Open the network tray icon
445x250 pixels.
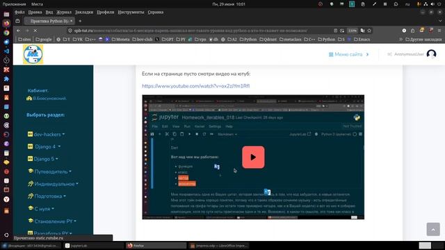pos(426,4)
